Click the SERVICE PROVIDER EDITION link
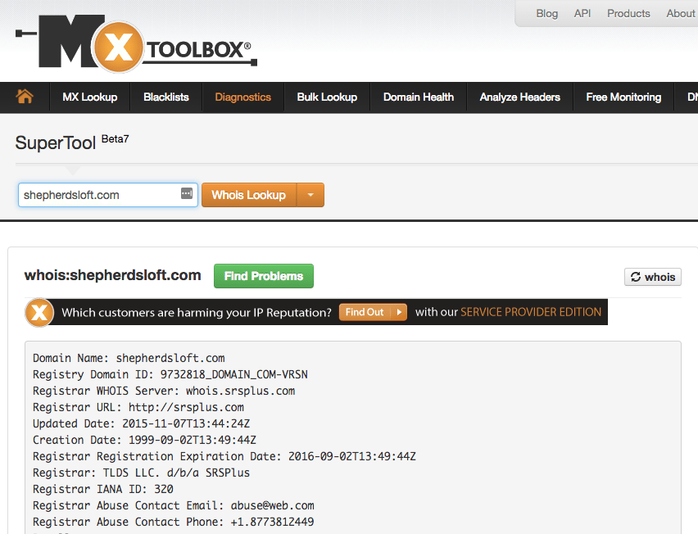 click(x=531, y=312)
